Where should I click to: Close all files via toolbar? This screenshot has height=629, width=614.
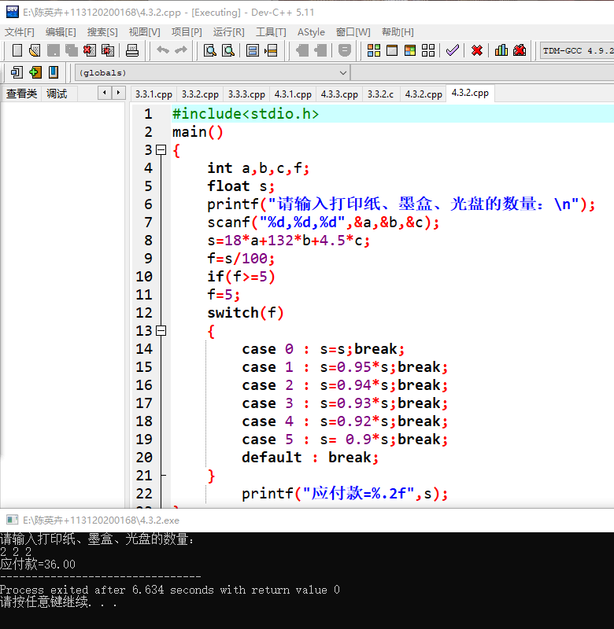click(x=108, y=50)
